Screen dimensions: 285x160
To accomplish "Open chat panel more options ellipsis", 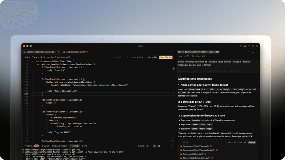I will tap(257, 52).
